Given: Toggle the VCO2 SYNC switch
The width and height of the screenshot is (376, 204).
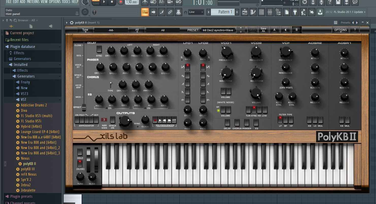Looking at the screenshot, I should coord(254,110).
